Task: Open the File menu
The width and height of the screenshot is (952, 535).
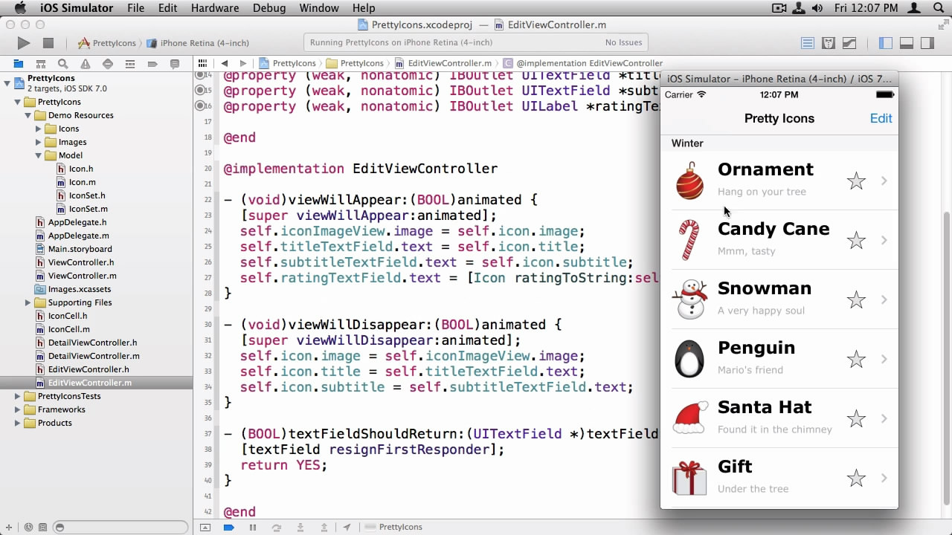Action: [135, 8]
